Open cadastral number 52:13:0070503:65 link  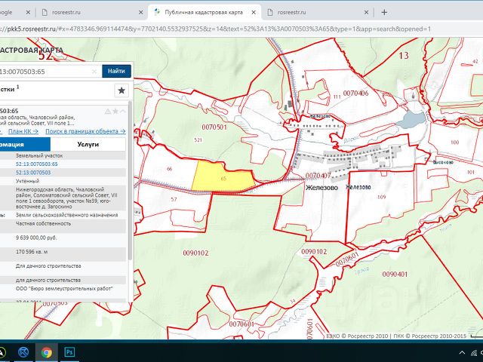(37, 164)
